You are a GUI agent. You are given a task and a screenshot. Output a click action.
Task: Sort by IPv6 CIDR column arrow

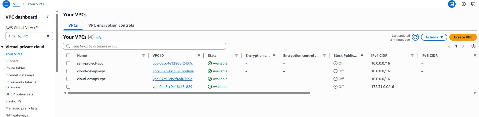tap(475, 55)
